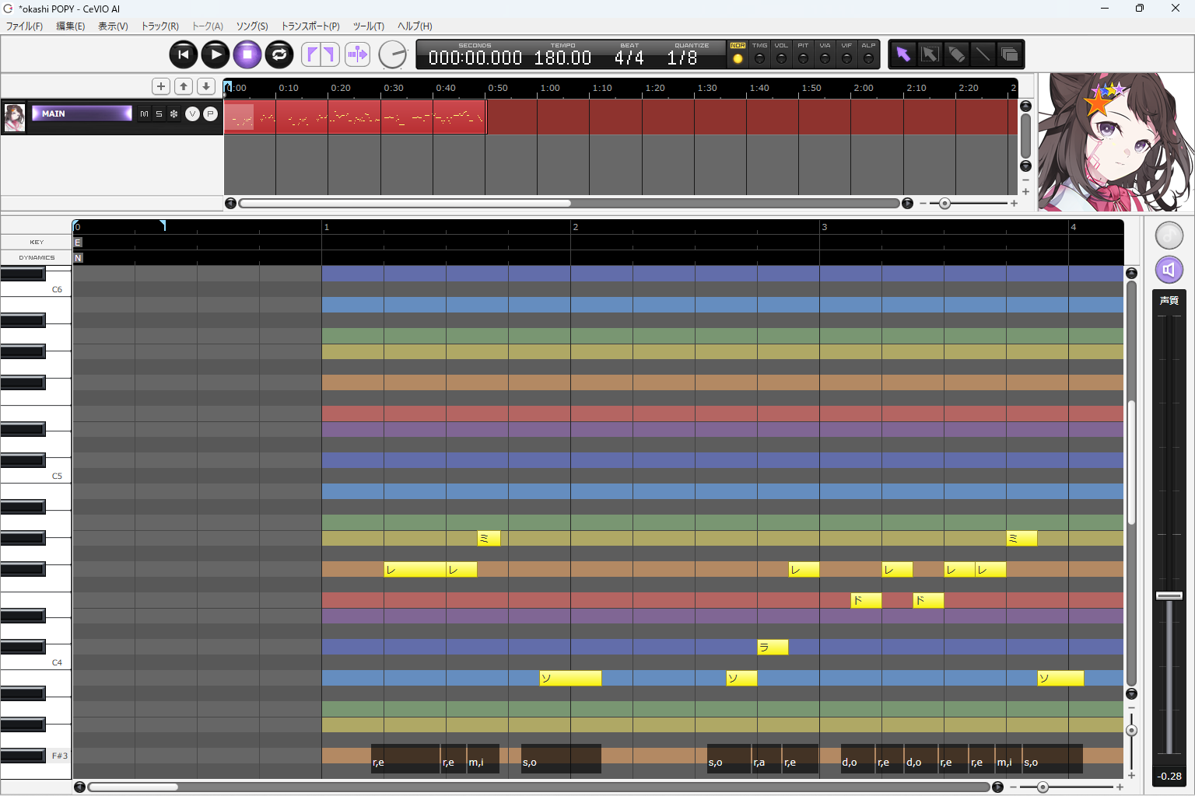The height and width of the screenshot is (796, 1195).
Task: Open the ファイル(F) menu
Action: tap(24, 26)
